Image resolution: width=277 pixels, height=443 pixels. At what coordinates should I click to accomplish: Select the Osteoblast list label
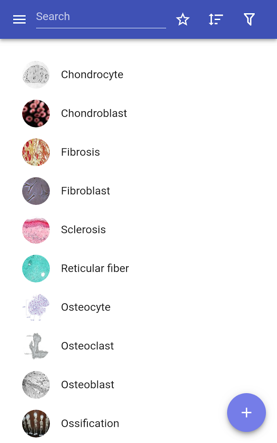(87, 384)
